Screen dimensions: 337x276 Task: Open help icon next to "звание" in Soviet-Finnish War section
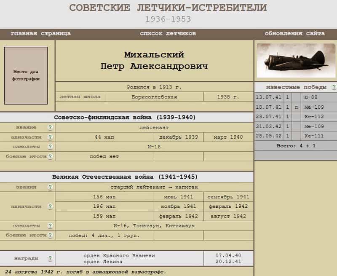coord(50,127)
